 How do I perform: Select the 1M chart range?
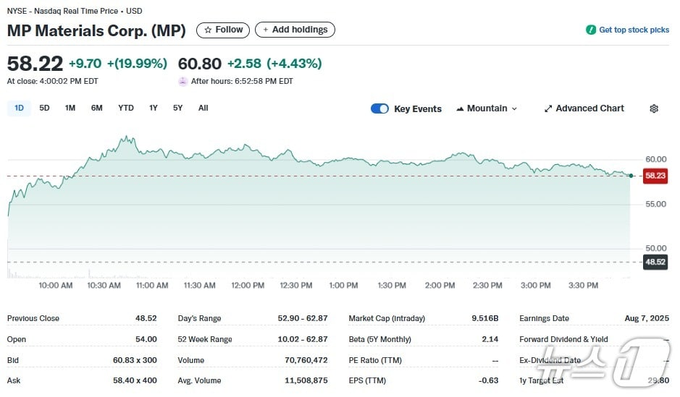point(70,108)
